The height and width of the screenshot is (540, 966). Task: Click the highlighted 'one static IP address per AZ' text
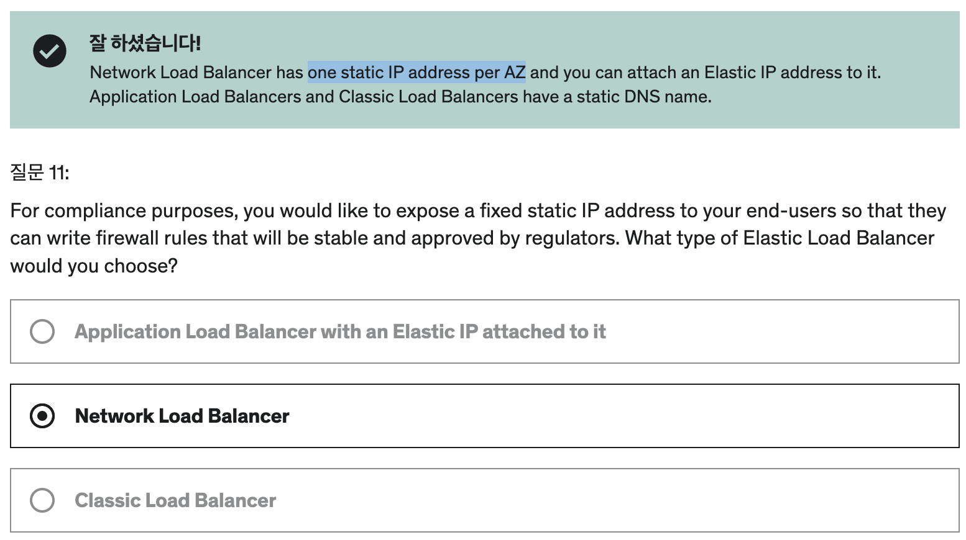coord(416,73)
